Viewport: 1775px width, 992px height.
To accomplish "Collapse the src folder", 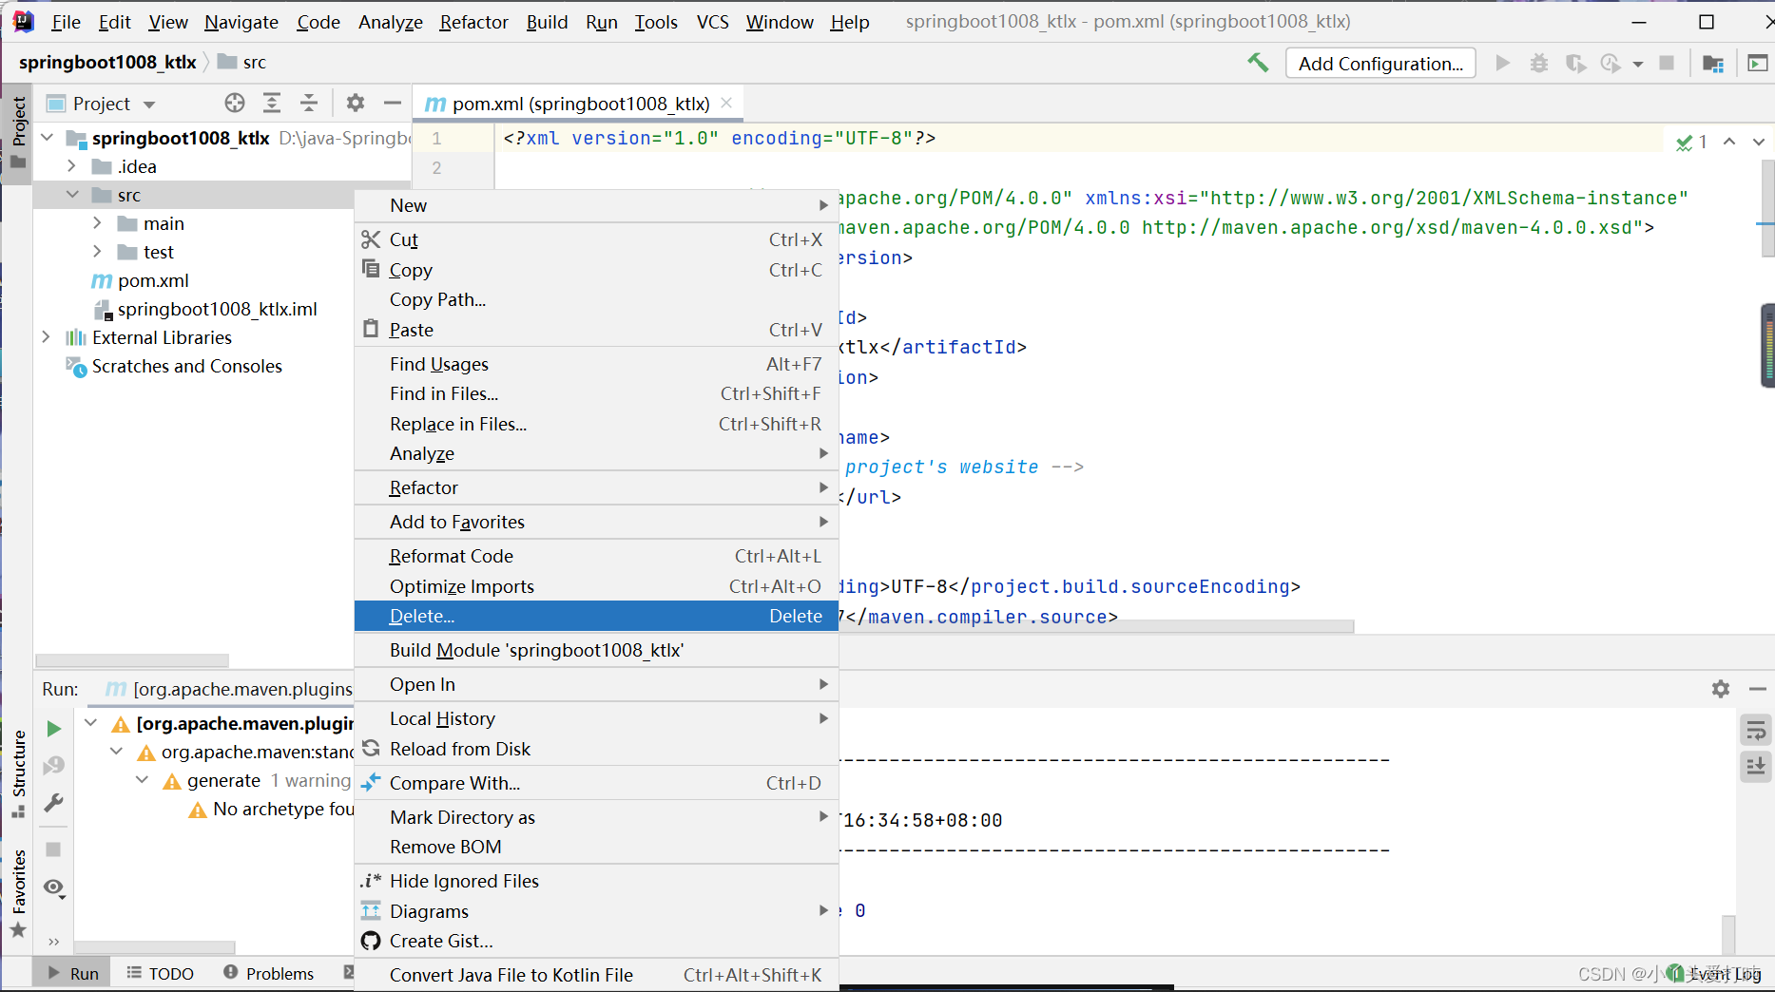I will pyautogui.click(x=72, y=195).
